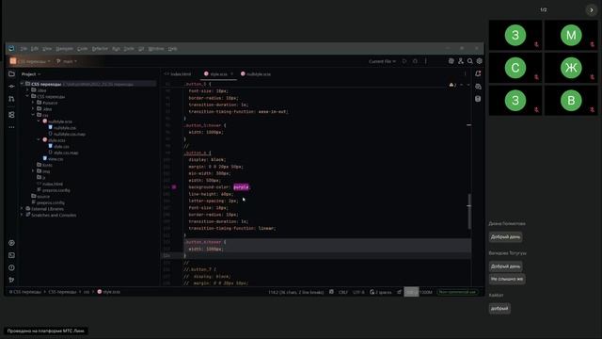Select participant tile with letter Ж
Screen dimensions: 602x339
click(571, 68)
